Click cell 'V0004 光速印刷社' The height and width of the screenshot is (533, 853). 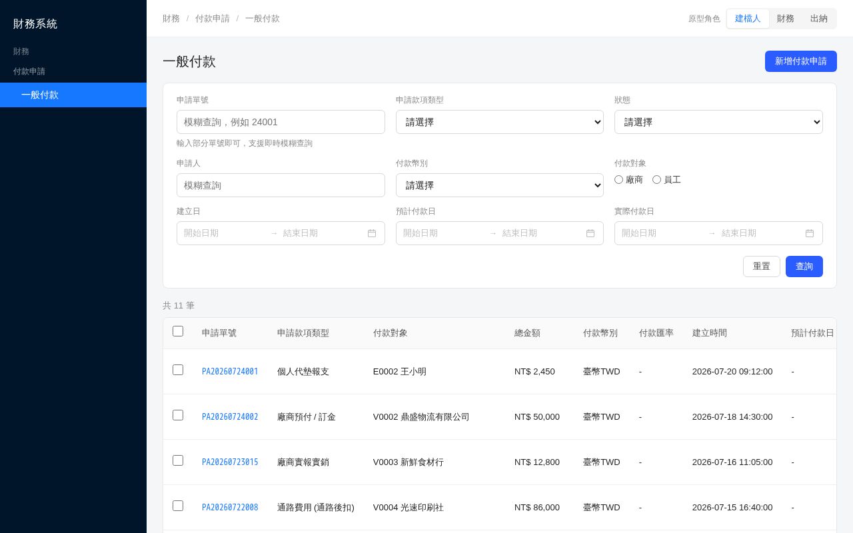pyautogui.click(x=409, y=508)
